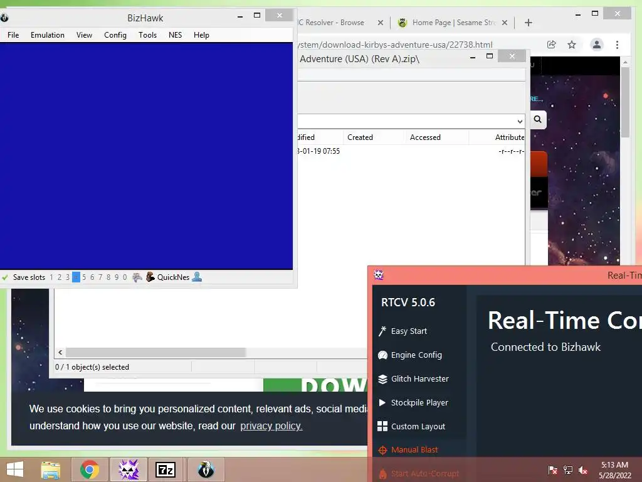Viewport: 642px width, 482px height.
Task: Click the muted volume tray icon
Action: (583, 470)
